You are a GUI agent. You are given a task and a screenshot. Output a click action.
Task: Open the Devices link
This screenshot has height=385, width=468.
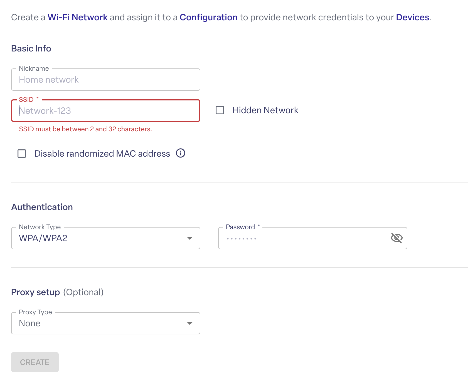pos(412,17)
